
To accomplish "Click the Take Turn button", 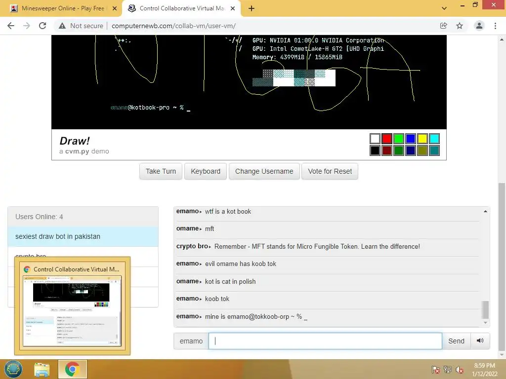I will [x=161, y=171].
